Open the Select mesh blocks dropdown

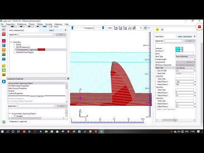coord(186,37)
